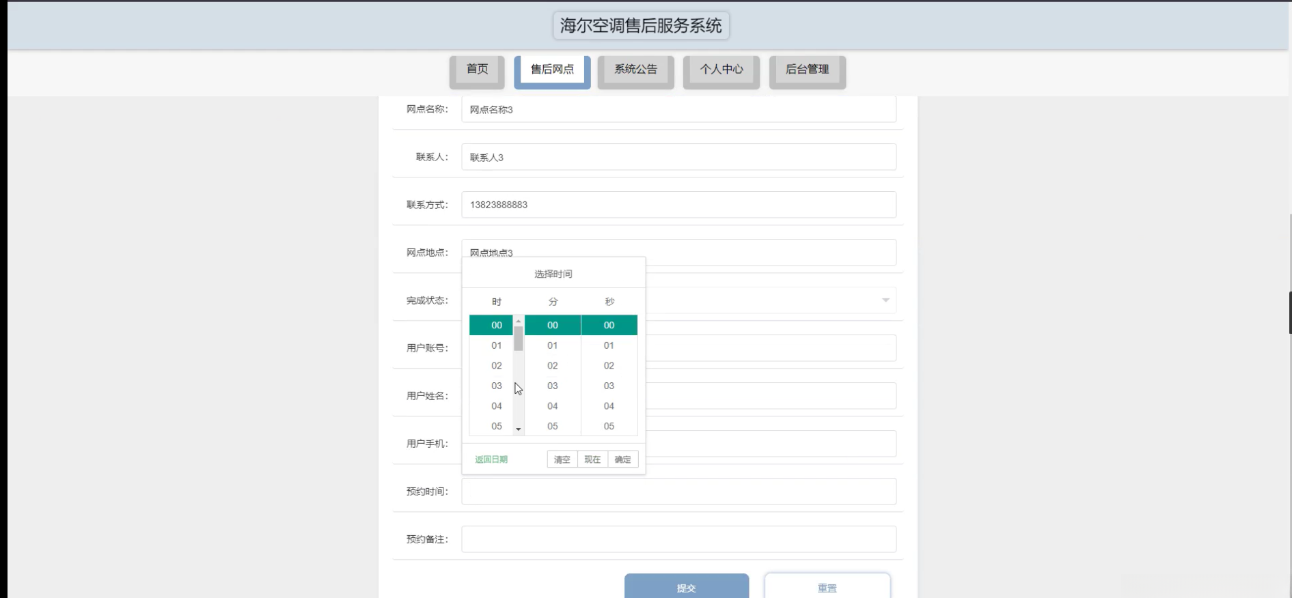Select second 02 in 秒 column
Screen dimensions: 1292x598
[609, 365]
